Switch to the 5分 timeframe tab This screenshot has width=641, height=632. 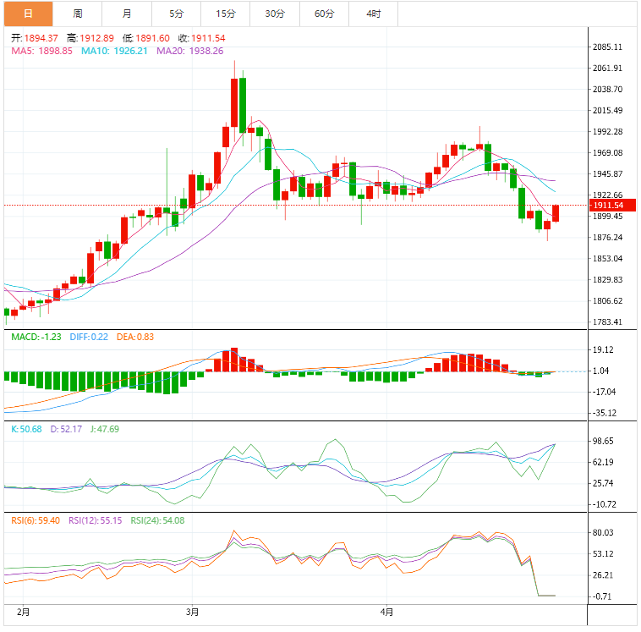tap(176, 14)
